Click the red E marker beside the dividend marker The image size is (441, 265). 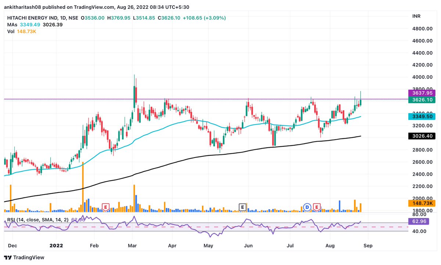coord(316,207)
